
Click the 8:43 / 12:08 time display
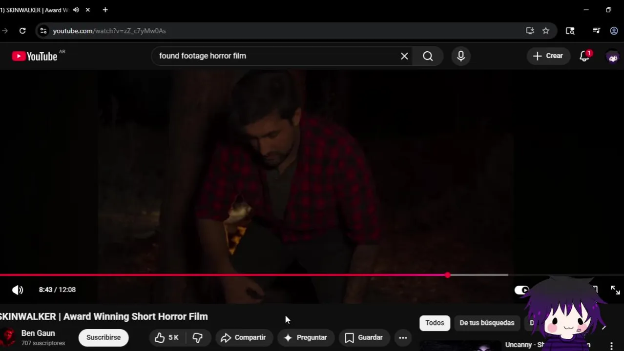point(57,290)
